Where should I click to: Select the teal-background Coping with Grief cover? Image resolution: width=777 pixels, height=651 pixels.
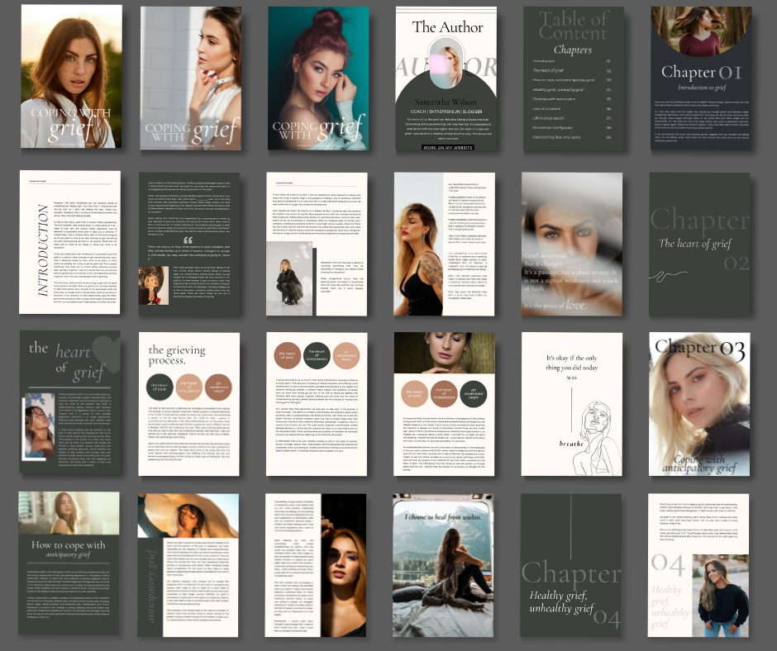pos(317,78)
